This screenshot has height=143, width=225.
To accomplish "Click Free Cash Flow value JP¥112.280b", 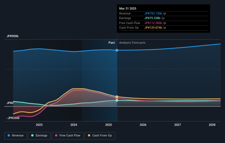I will click(153, 23).
